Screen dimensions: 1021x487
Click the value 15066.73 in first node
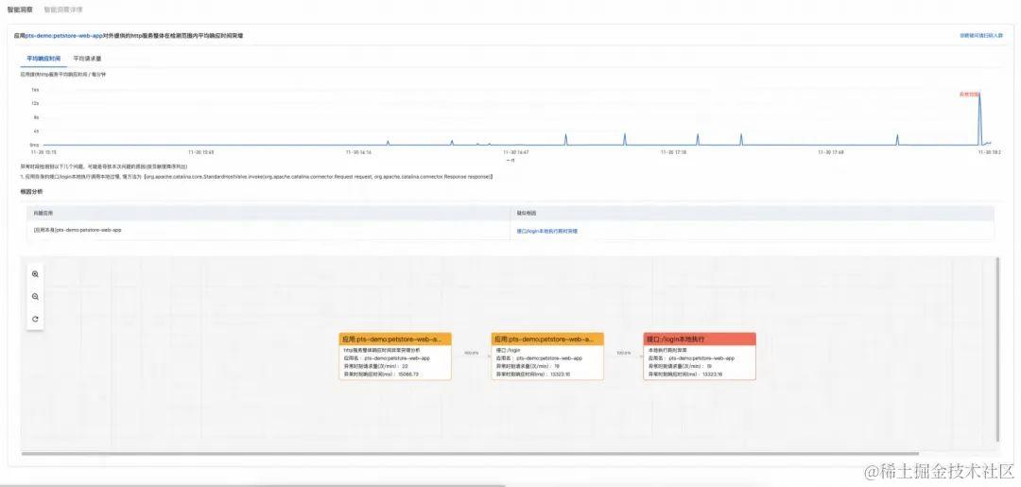tap(408, 374)
